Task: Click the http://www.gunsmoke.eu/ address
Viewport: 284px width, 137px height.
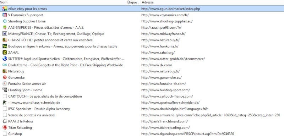Action: (x=162, y=77)
